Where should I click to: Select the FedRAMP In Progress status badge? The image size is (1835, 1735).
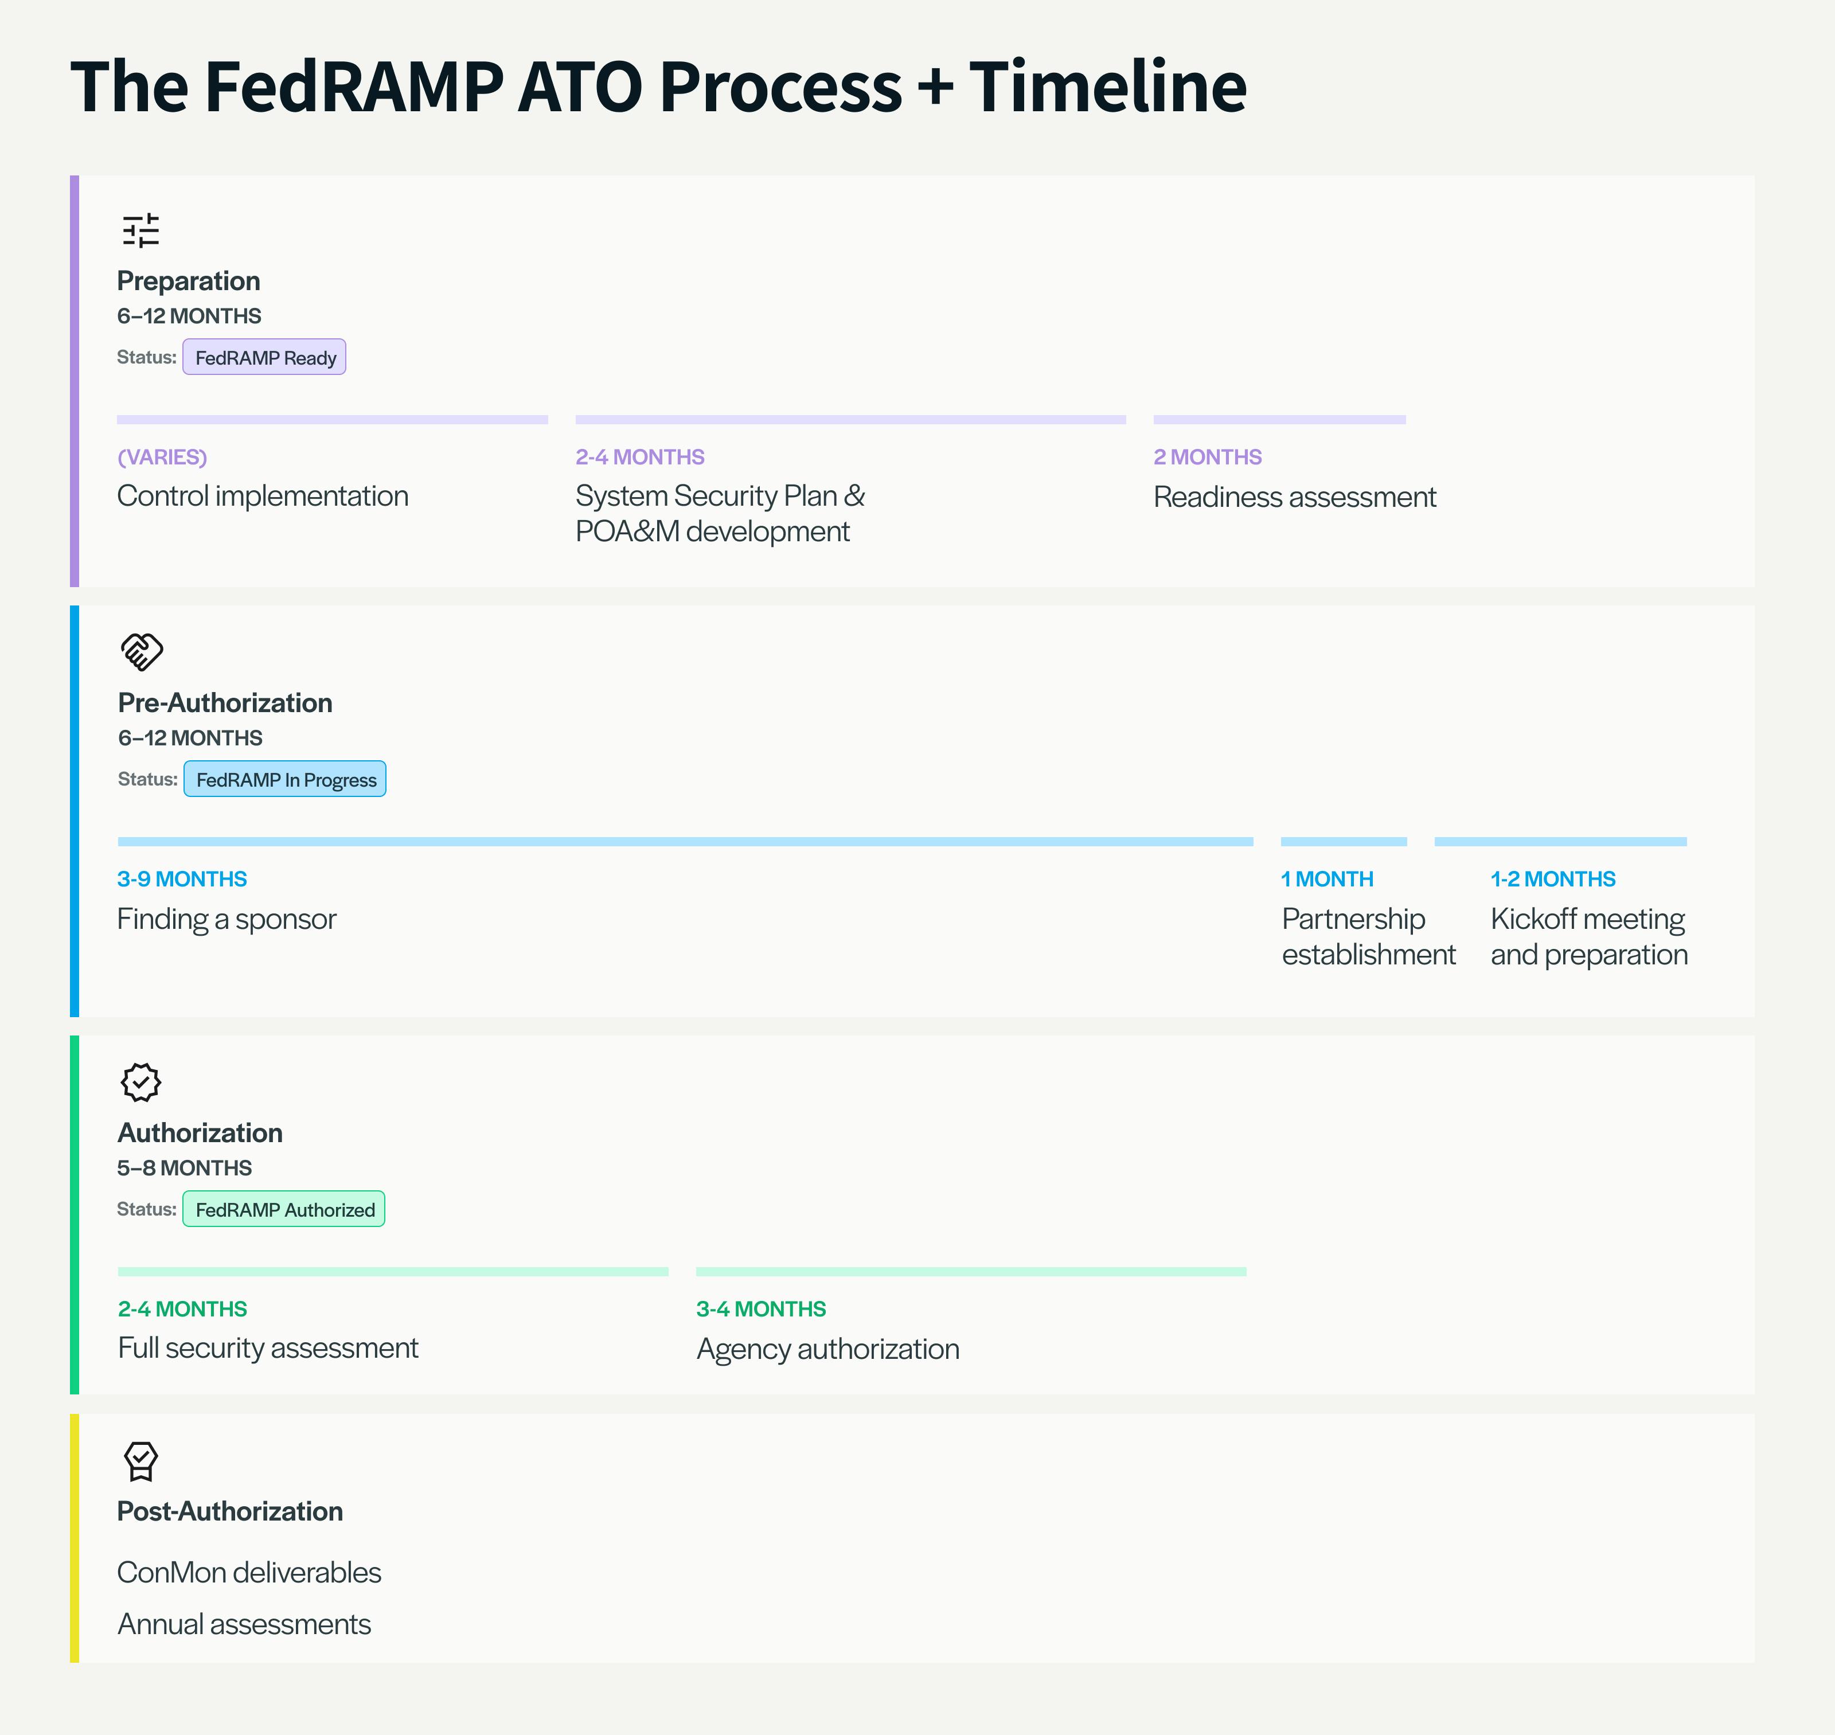pos(285,780)
